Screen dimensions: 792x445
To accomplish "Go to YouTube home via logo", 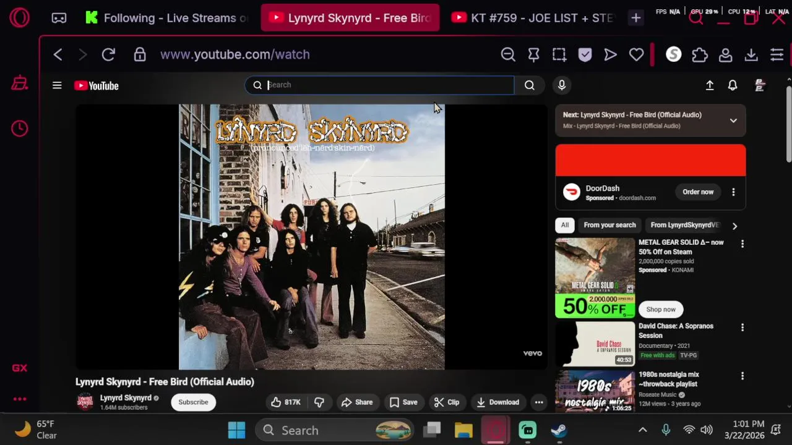I will 97,86.
